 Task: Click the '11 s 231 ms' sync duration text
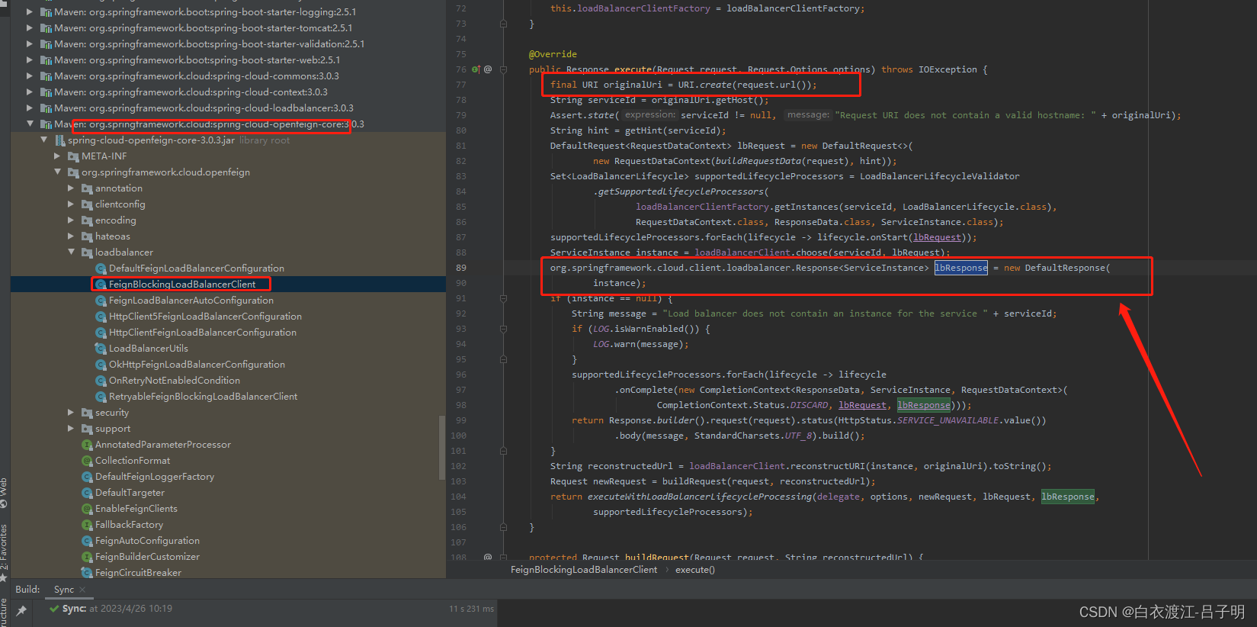471,609
